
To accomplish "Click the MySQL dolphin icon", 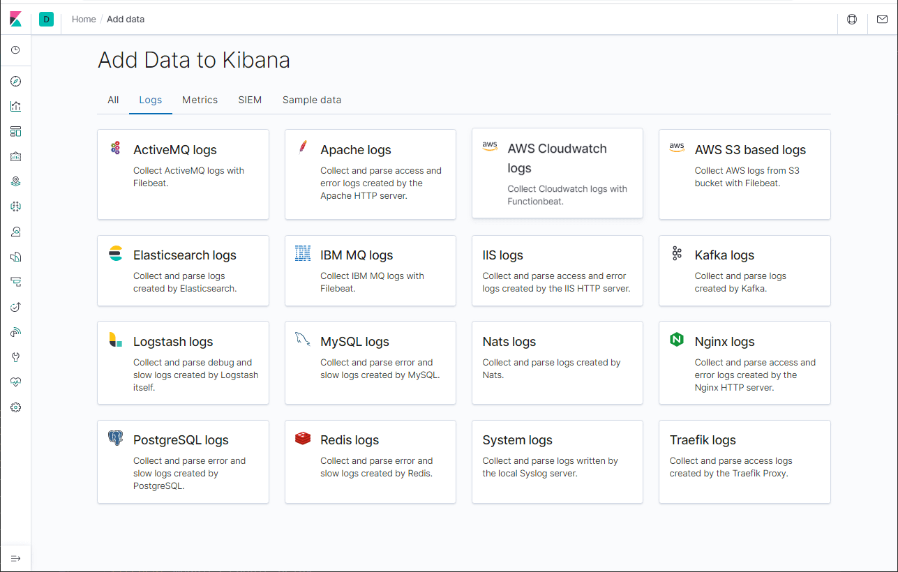I will (303, 340).
